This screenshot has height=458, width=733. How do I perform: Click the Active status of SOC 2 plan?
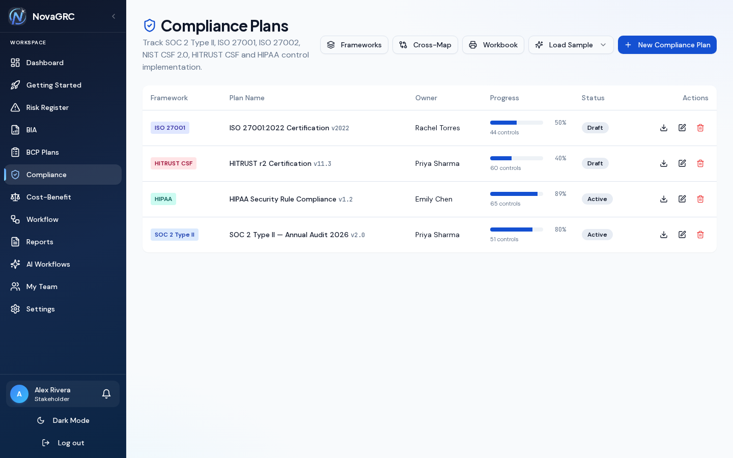597,235
